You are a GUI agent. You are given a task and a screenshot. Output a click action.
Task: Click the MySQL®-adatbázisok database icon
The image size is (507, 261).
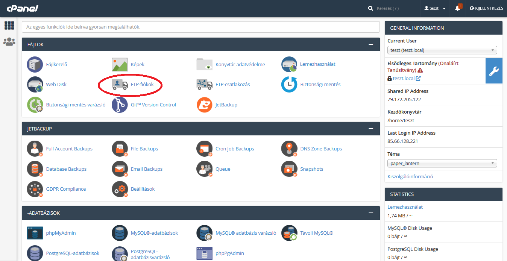pos(120,233)
